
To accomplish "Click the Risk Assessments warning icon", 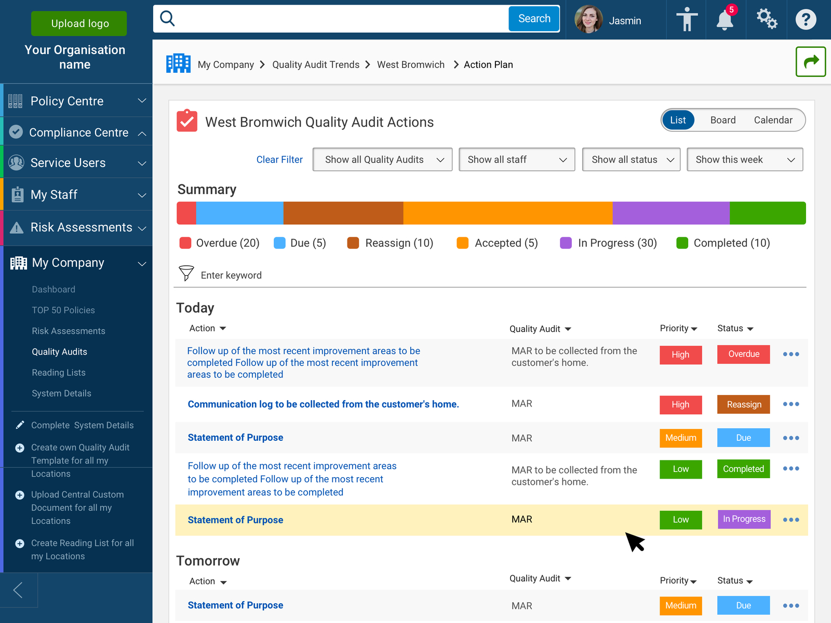I will [17, 227].
